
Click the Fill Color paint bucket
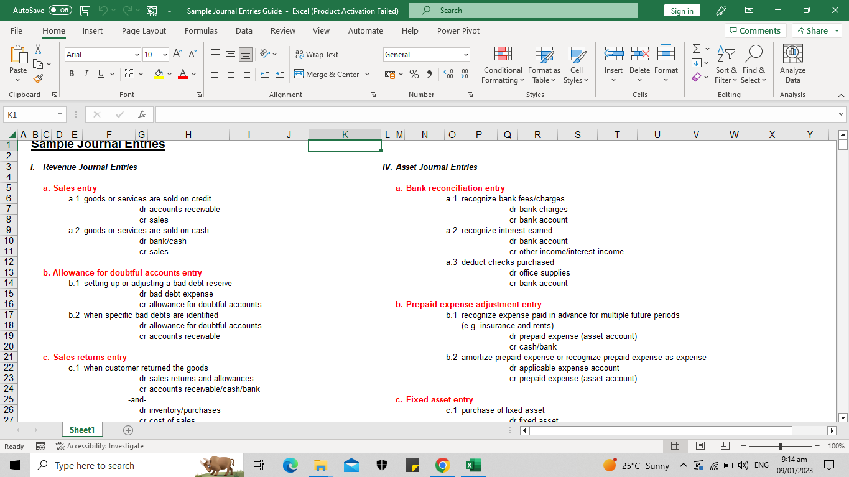tap(159, 74)
